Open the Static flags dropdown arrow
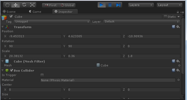The height and width of the screenshot is (100, 187). (178, 17)
